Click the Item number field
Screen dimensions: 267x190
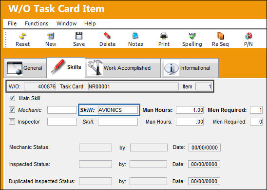pyautogui.click(x=204, y=86)
